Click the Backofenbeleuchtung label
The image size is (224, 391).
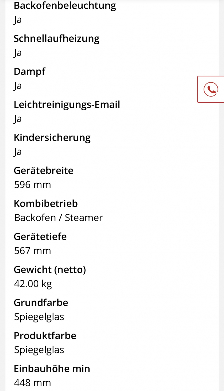[x=65, y=5]
